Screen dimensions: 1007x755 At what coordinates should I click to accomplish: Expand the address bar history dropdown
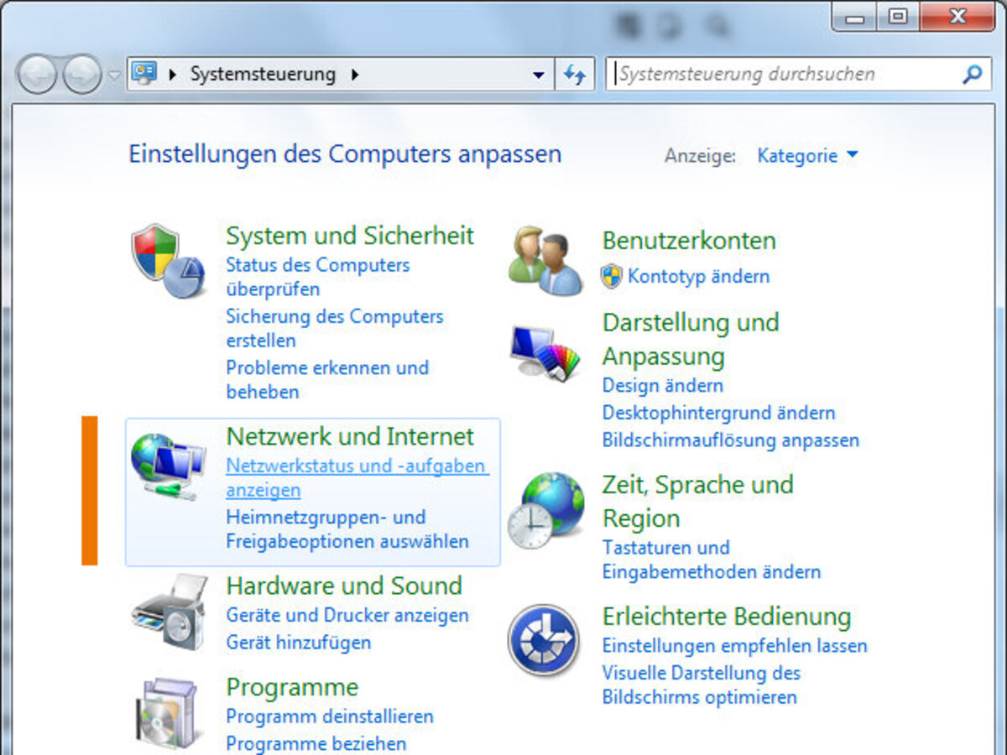pyautogui.click(x=539, y=75)
